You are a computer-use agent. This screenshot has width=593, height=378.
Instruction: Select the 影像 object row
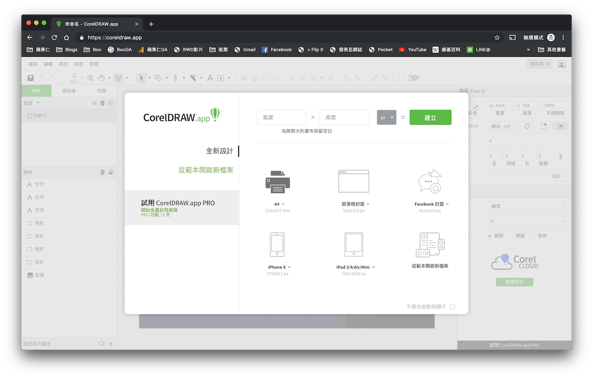click(x=69, y=275)
